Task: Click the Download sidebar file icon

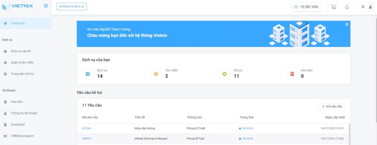Action: tap(5, 124)
